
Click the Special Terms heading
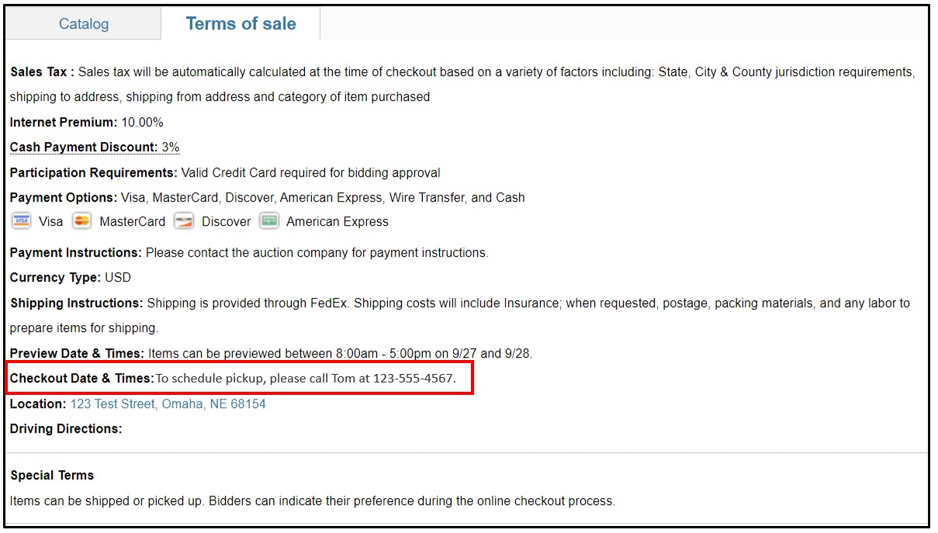[52, 475]
